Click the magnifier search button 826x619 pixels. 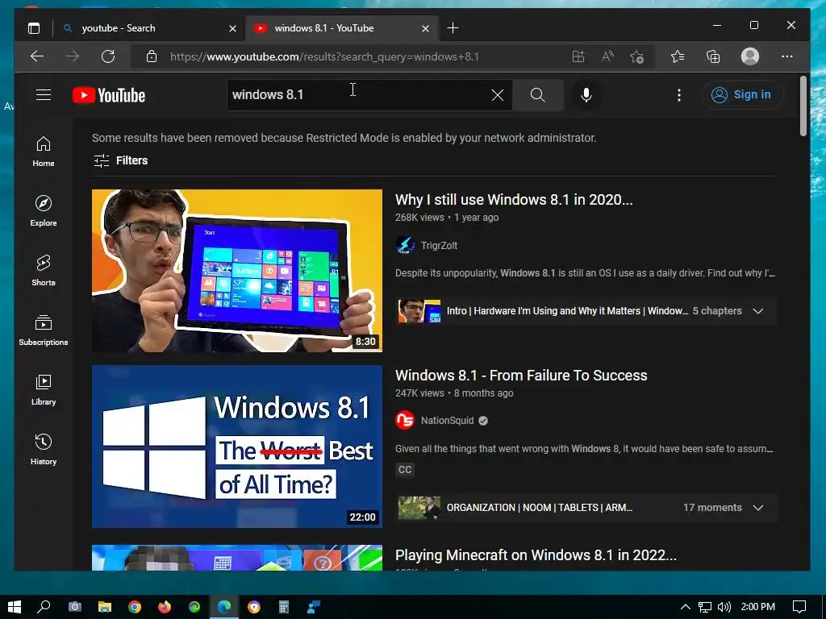pyautogui.click(x=537, y=95)
